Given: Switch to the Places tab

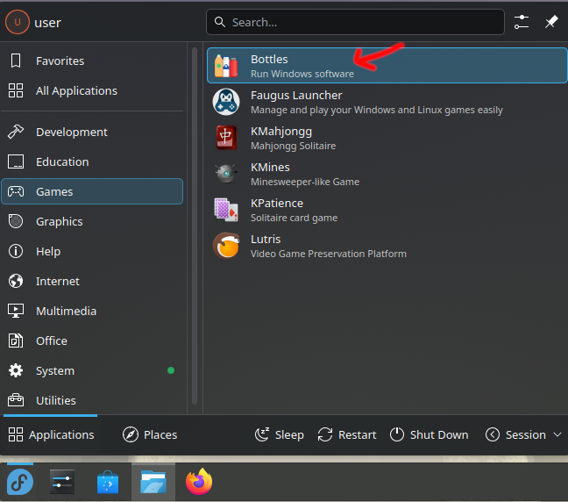Looking at the screenshot, I should pyautogui.click(x=150, y=434).
